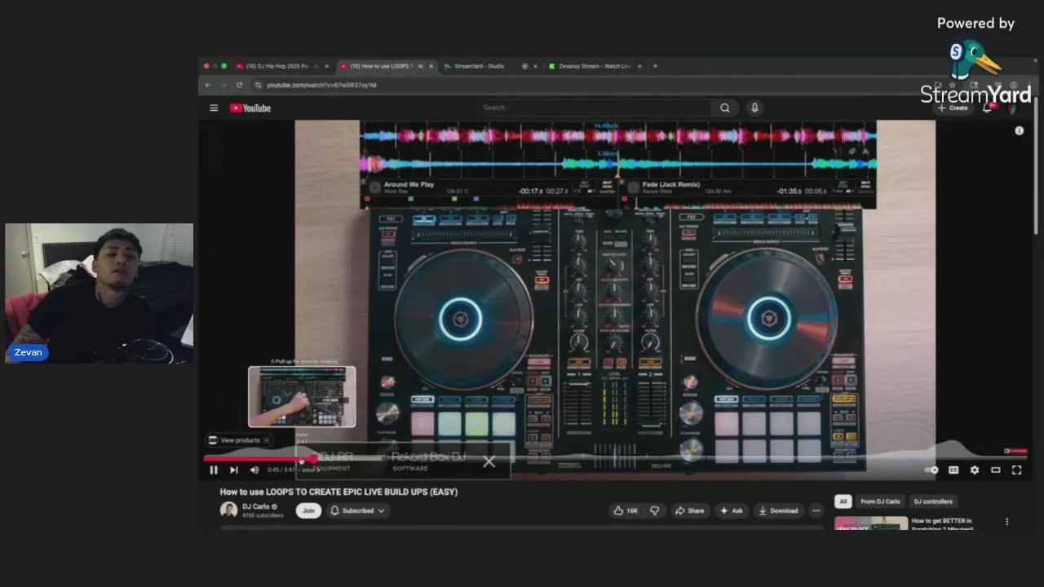Click the browser address bar URL
The image size is (1044, 587).
tap(321, 85)
